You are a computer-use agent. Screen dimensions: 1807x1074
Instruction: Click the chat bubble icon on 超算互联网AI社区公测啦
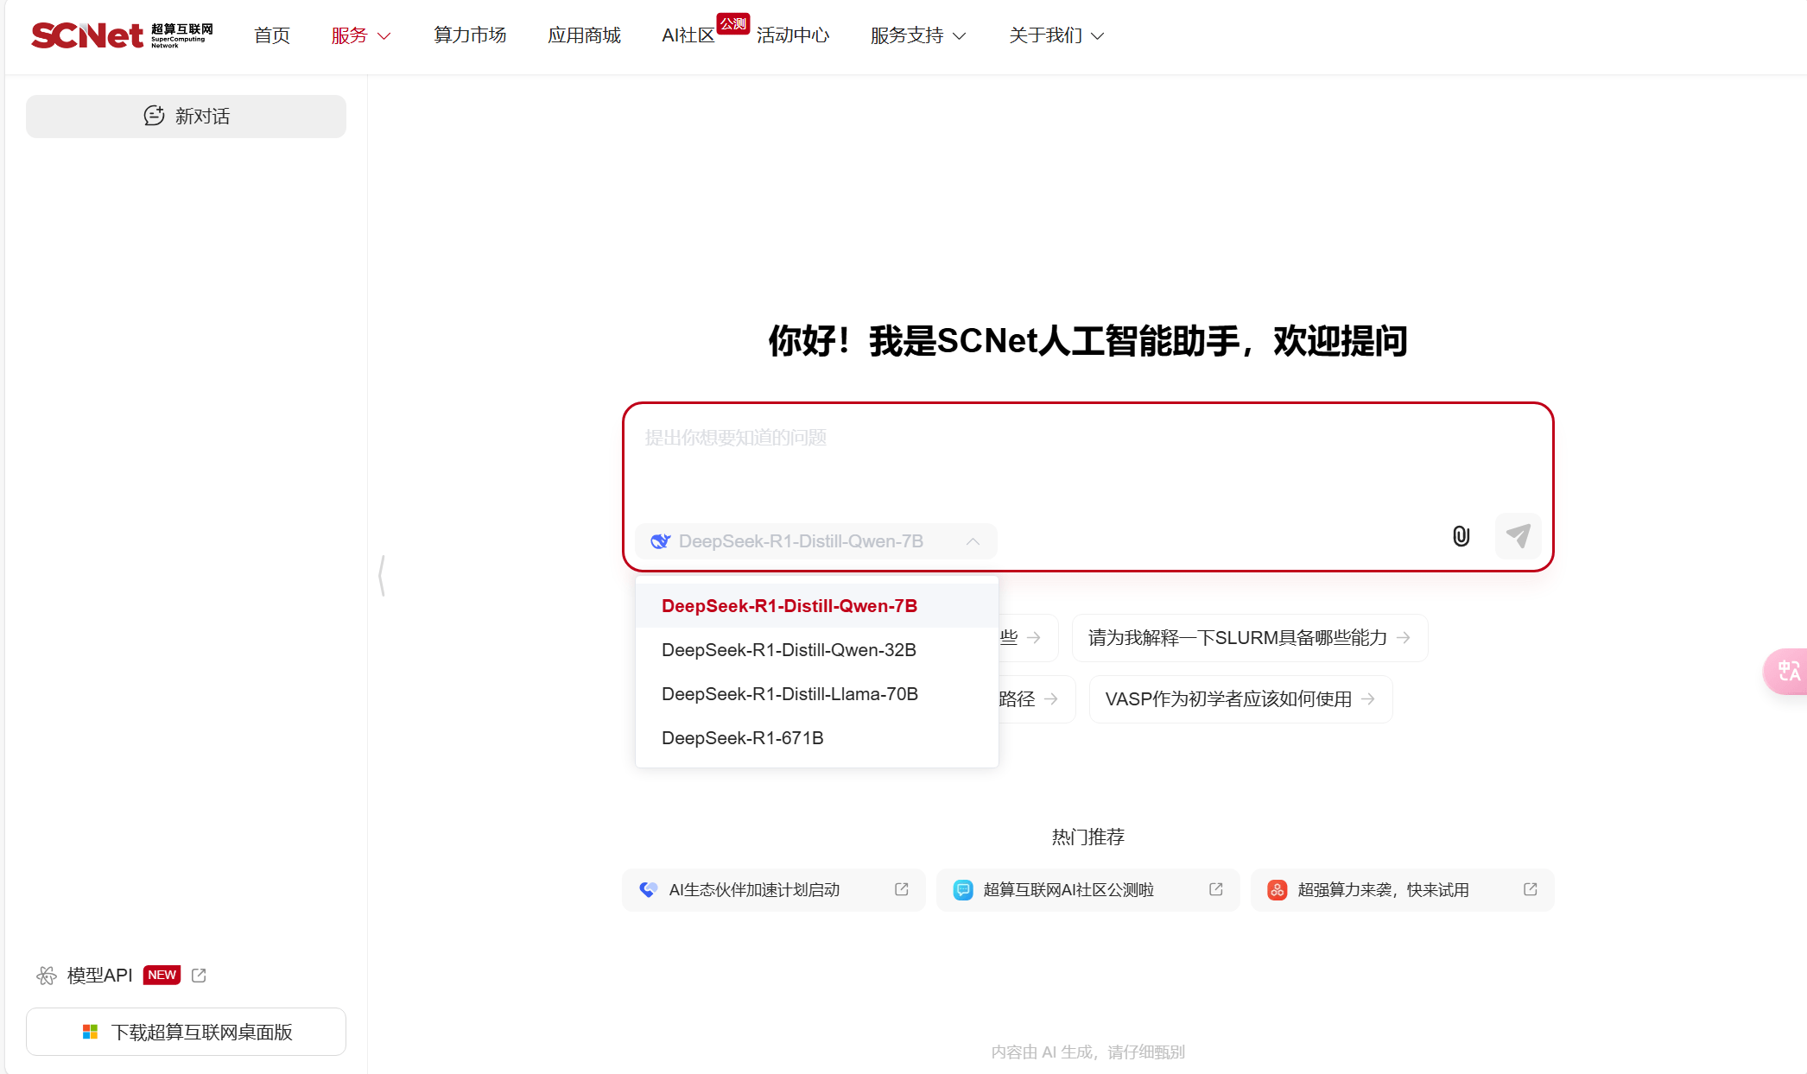coord(962,889)
